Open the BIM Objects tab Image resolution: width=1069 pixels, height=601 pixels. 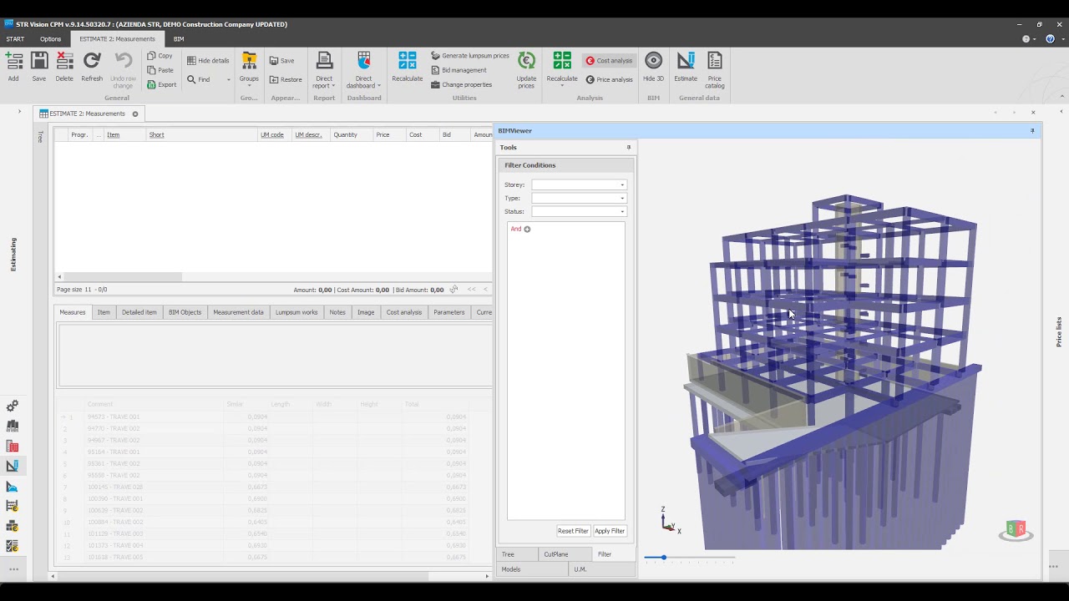[x=185, y=312]
